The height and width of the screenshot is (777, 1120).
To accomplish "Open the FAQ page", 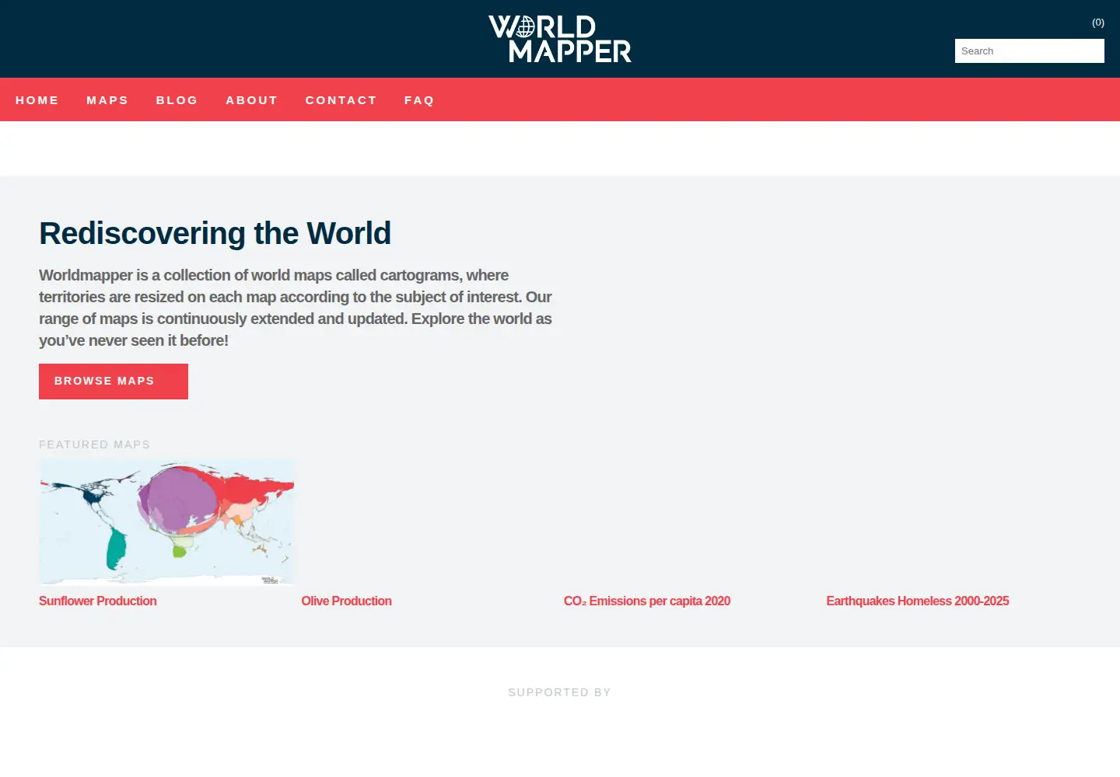I will click(419, 100).
